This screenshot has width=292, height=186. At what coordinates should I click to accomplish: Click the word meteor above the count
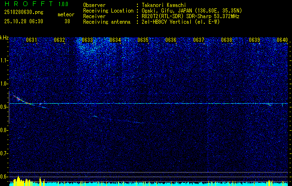point(66,14)
